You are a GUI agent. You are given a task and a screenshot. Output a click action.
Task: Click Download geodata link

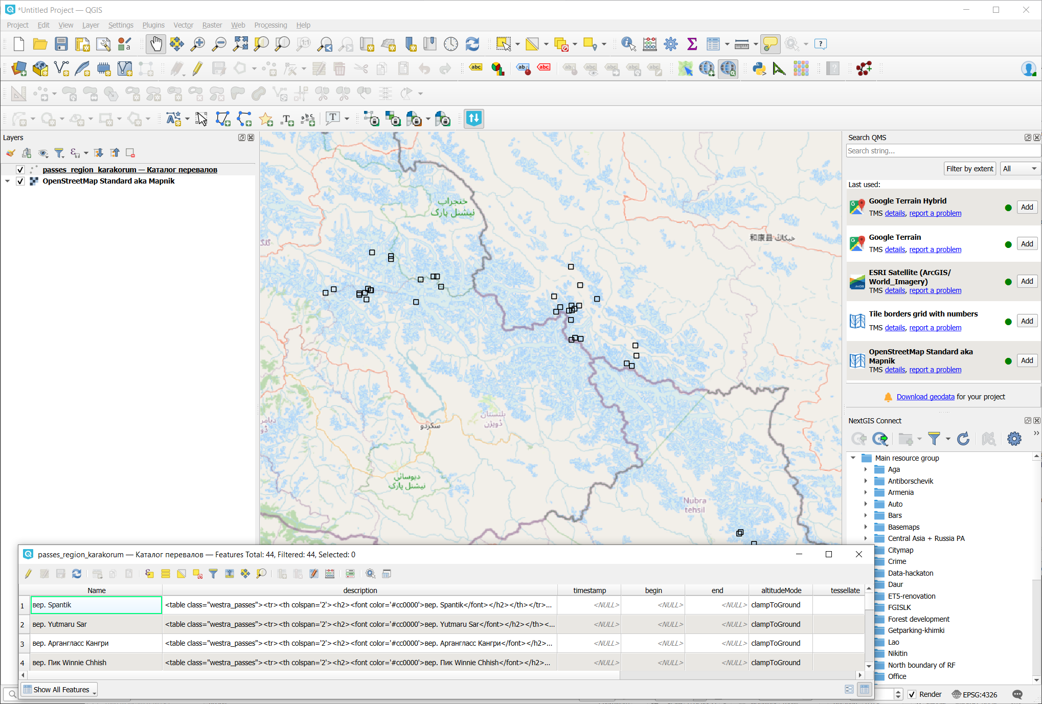[925, 397]
